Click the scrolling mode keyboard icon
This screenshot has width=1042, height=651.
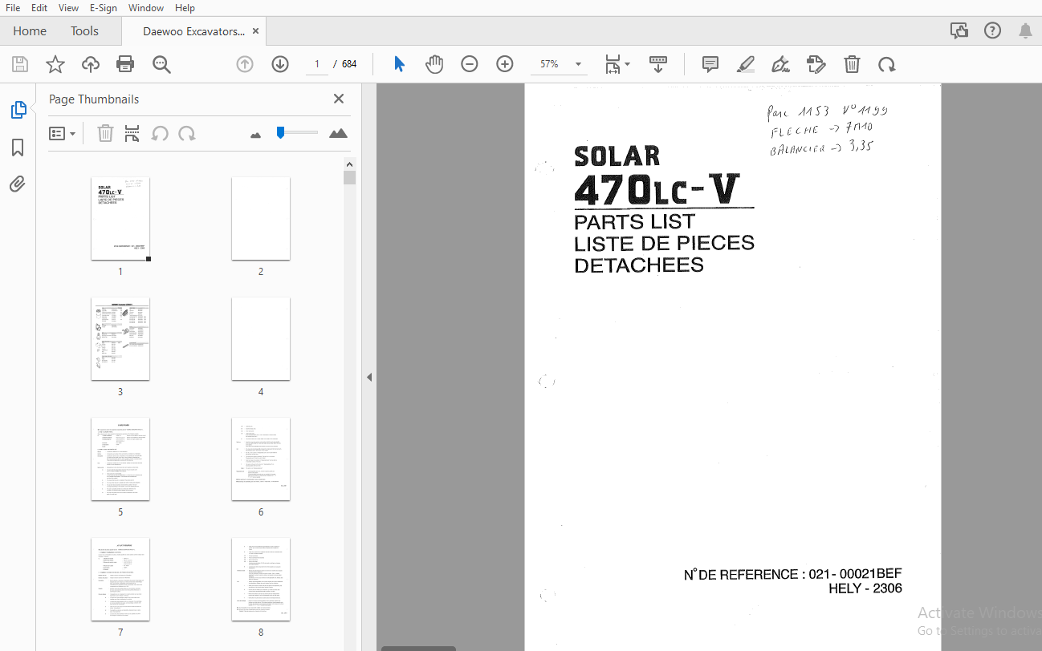pyautogui.click(x=658, y=64)
